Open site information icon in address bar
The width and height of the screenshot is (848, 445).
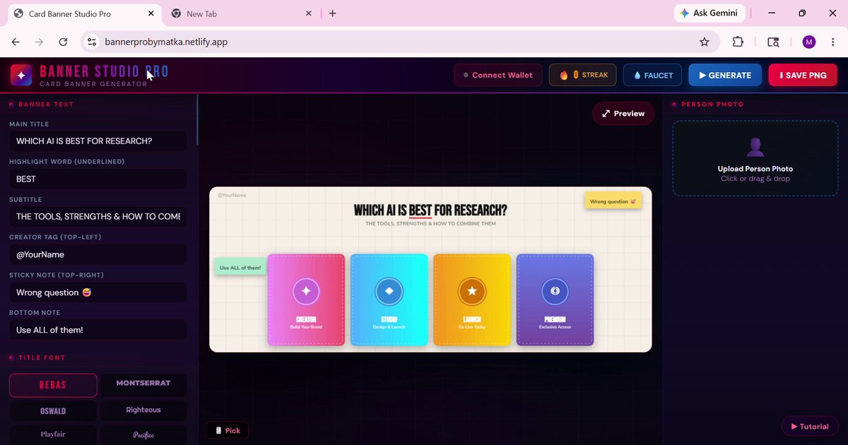click(x=92, y=42)
